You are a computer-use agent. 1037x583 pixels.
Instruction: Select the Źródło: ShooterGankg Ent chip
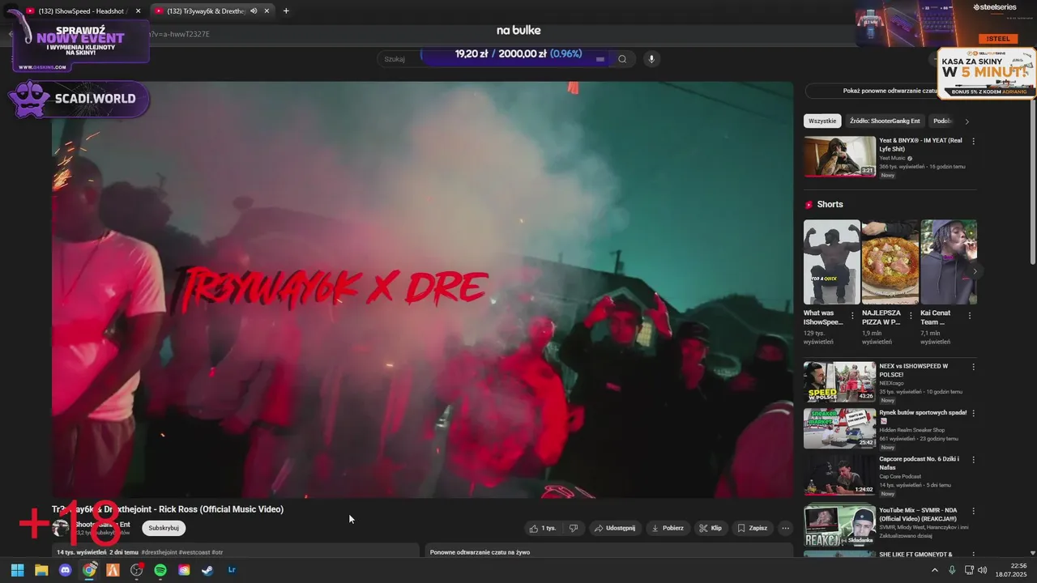point(885,121)
